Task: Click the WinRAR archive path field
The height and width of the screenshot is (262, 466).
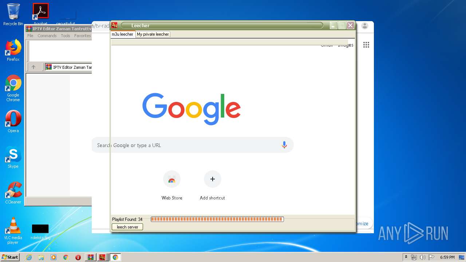Action: tap(68, 67)
